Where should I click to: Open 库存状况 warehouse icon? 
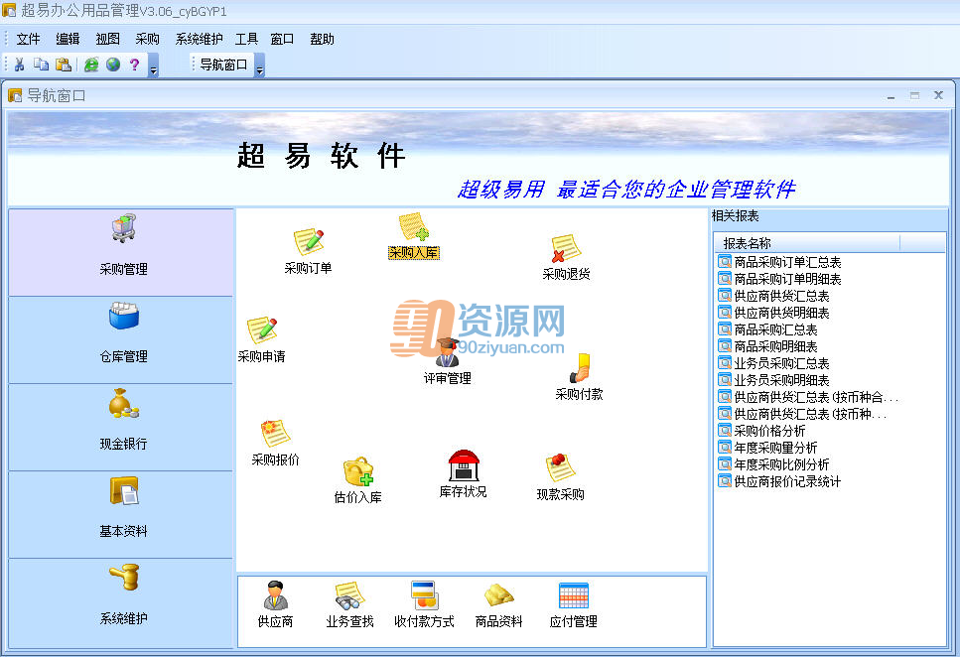(464, 465)
